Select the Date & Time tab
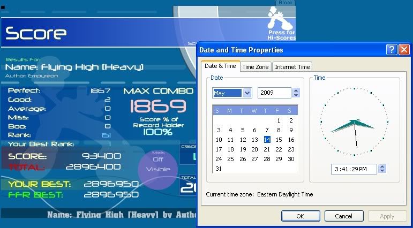Viewport: 413px width, 228px height. pos(220,66)
